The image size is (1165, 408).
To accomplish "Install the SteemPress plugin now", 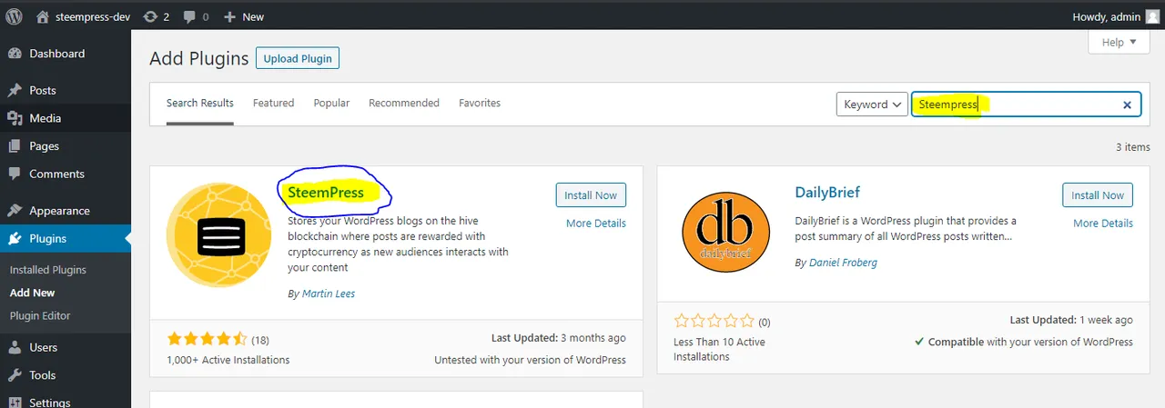I will 591,195.
